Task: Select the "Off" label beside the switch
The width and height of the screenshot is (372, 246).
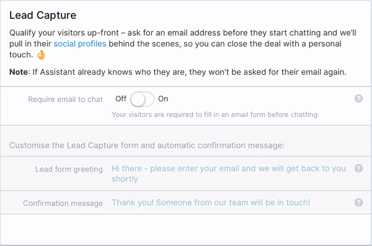Action: 121,99
